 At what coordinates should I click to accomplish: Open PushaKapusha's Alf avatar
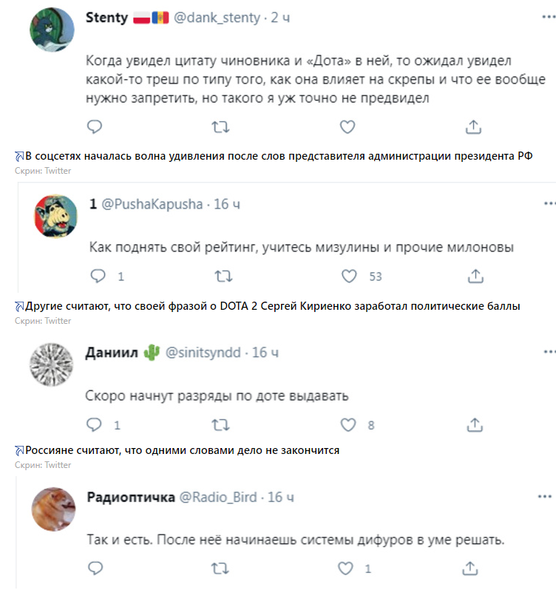56,217
